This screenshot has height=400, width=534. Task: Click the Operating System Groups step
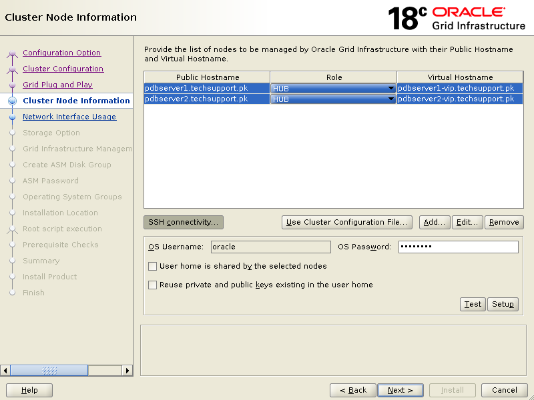pos(72,197)
